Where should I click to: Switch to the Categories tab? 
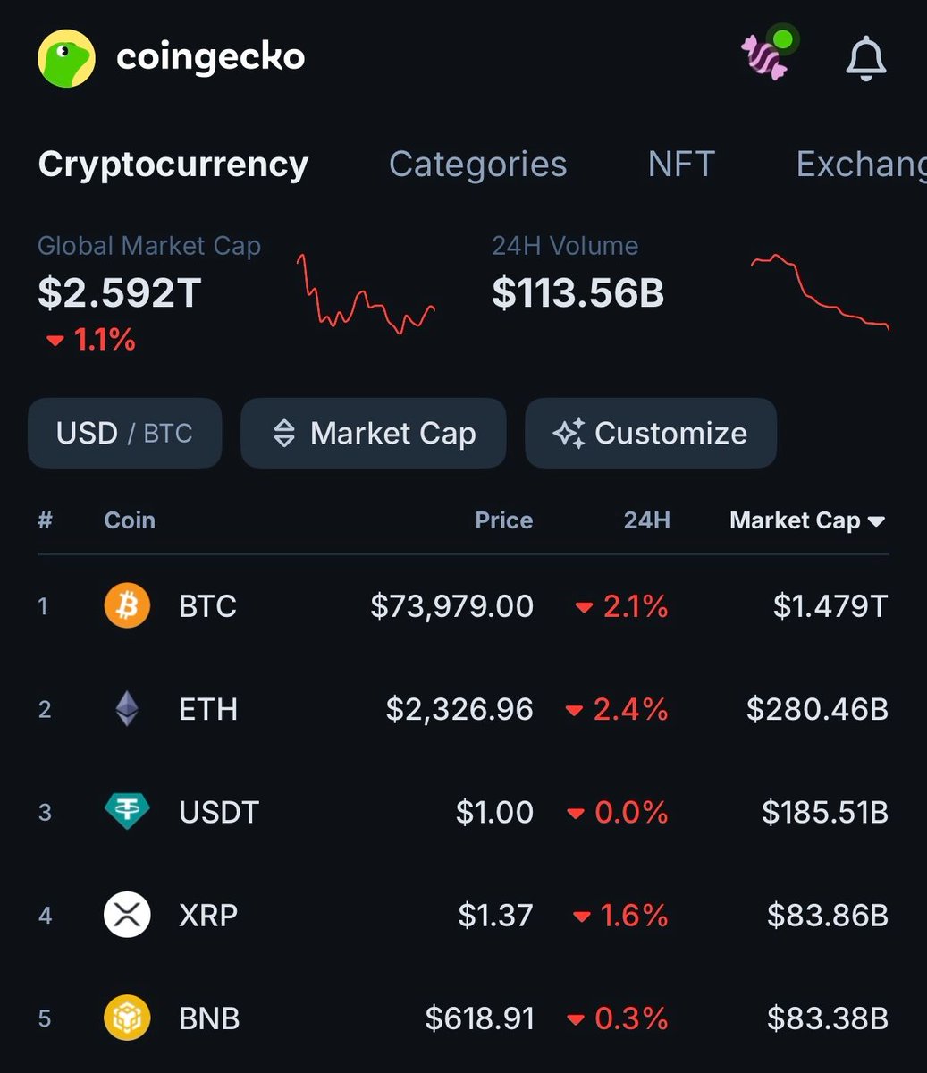point(477,165)
